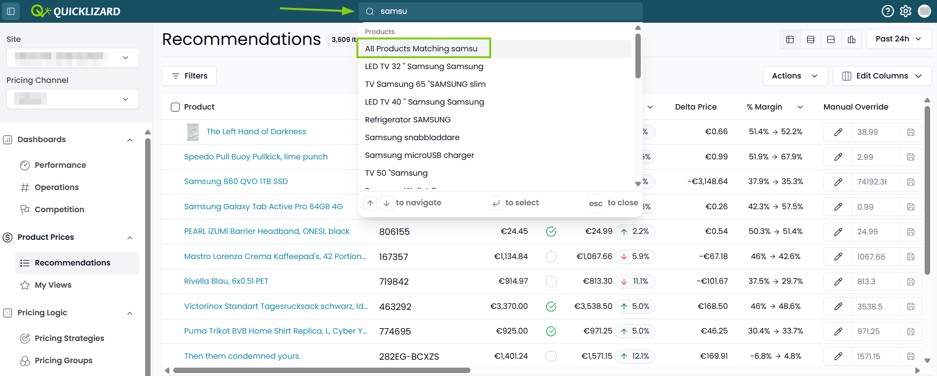Click the pencil icon in the 2.99 row
Screen dimensions: 937x376
tap(838, 157)
